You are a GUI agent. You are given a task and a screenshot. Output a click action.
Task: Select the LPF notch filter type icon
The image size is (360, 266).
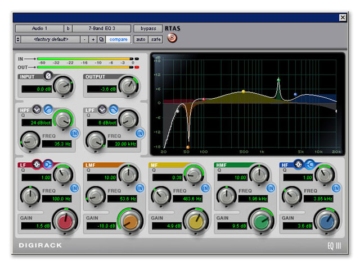pyautogui.click(x=103, y=109)
